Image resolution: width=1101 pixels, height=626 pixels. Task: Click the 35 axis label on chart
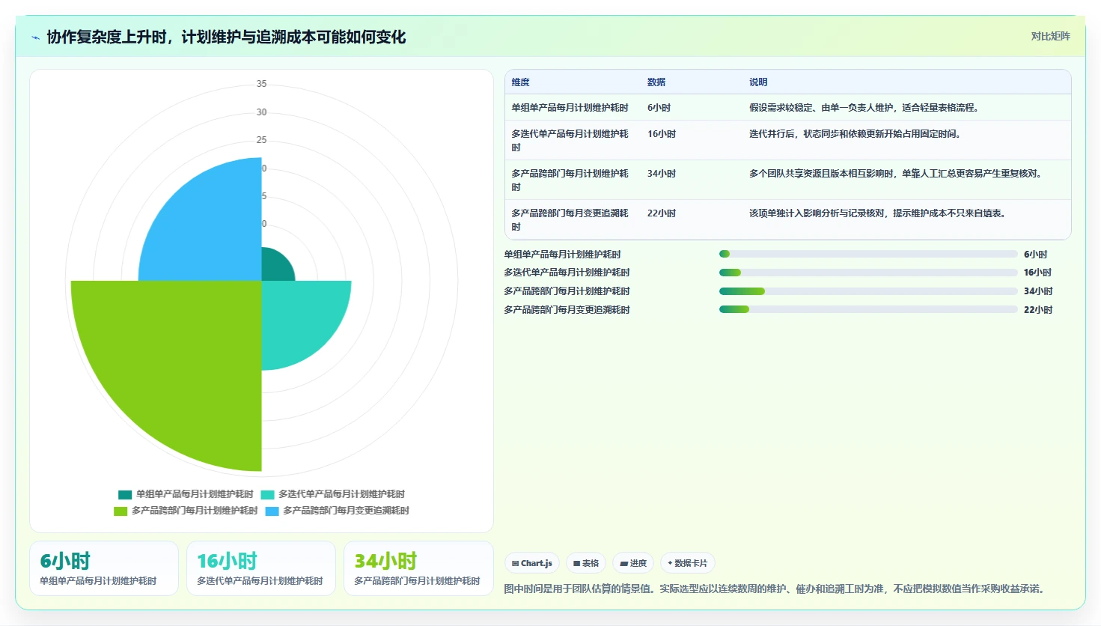261,84
